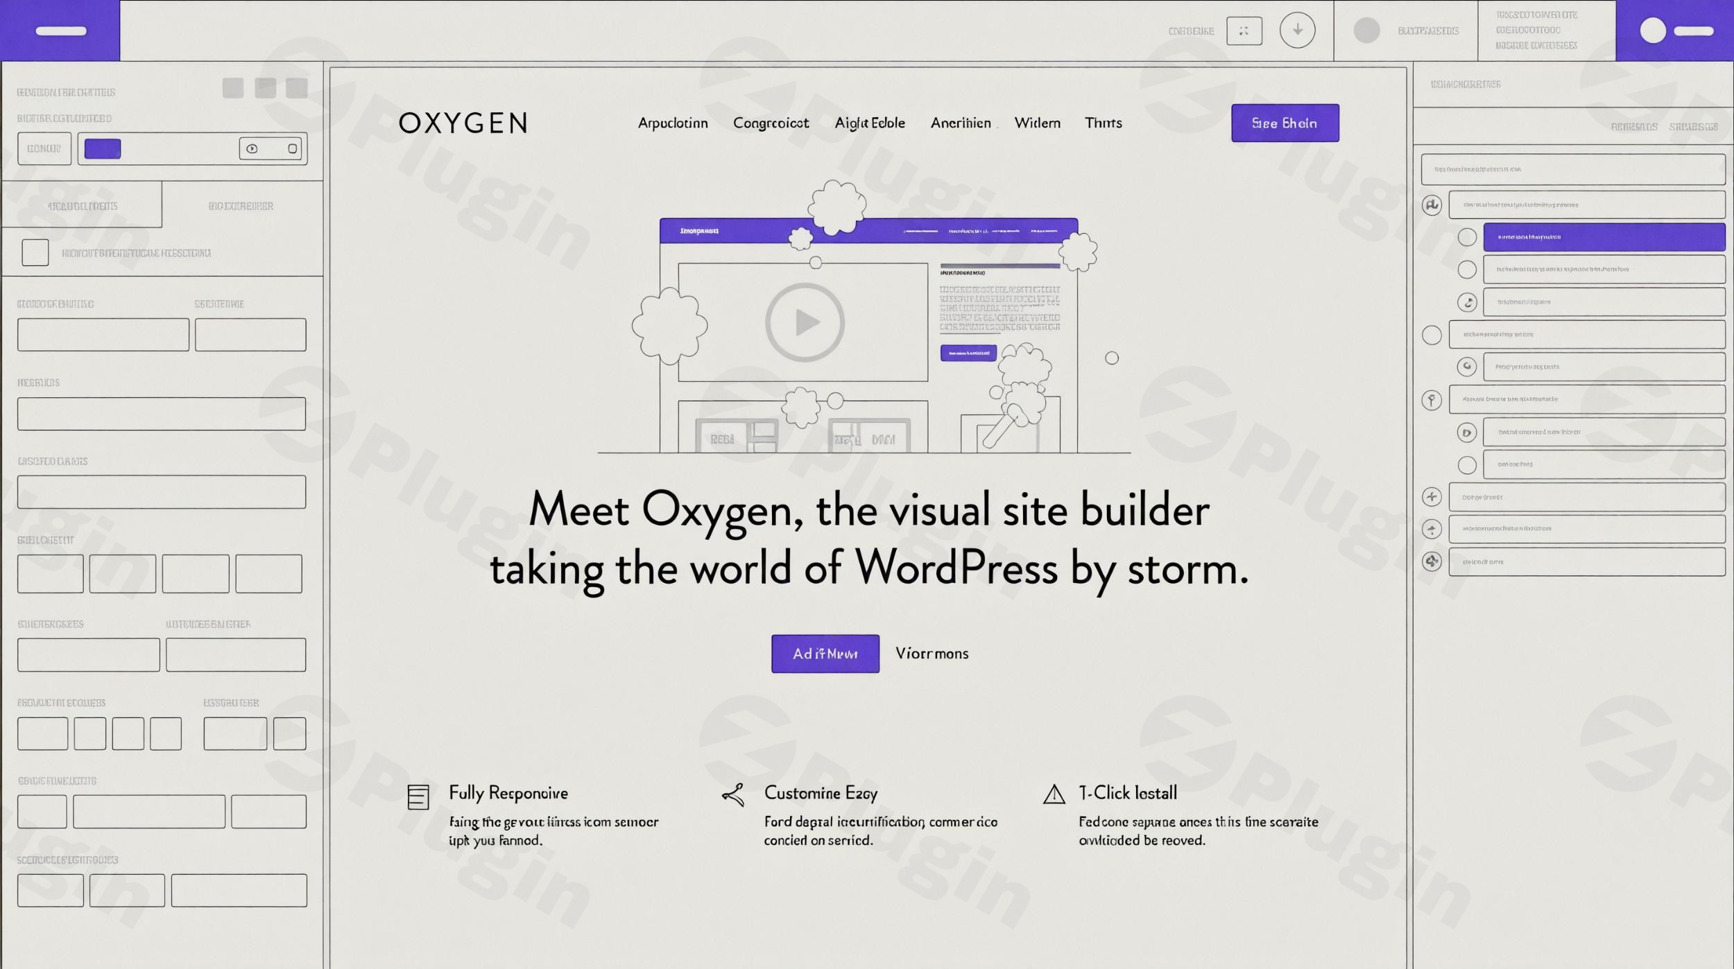Open the Congrcoicet nav item
Screen dimensions: 1734x969
771,123
